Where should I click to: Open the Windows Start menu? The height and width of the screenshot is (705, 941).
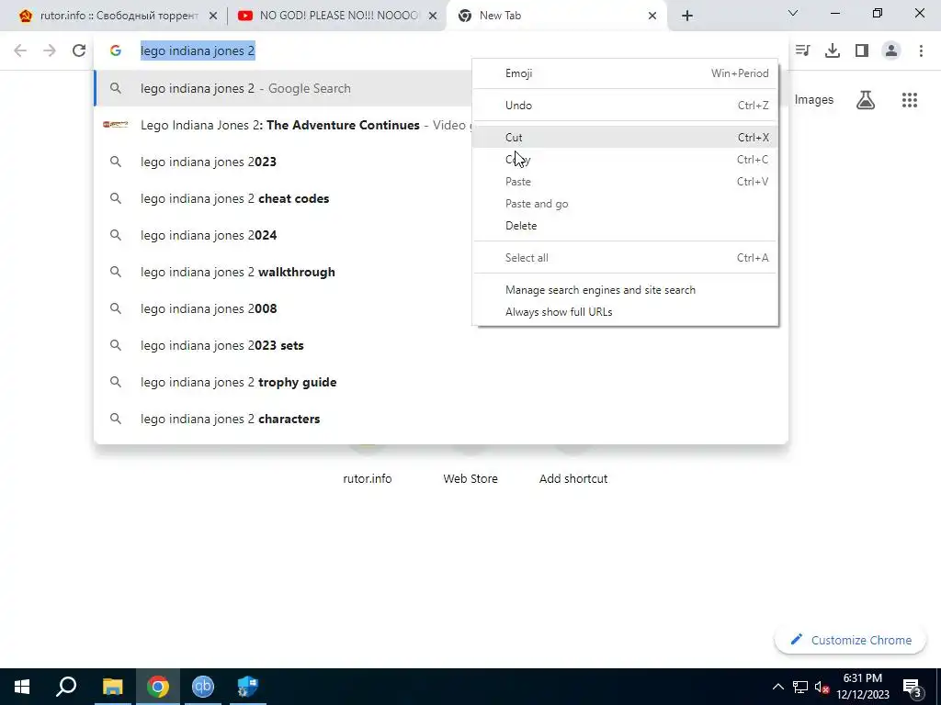click(x=22, y=687)
